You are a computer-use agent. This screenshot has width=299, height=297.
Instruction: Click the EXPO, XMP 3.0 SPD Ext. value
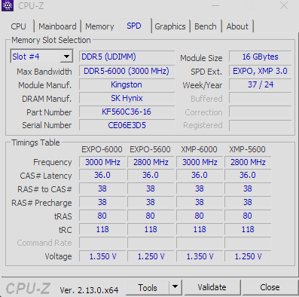tap(261, 71)
